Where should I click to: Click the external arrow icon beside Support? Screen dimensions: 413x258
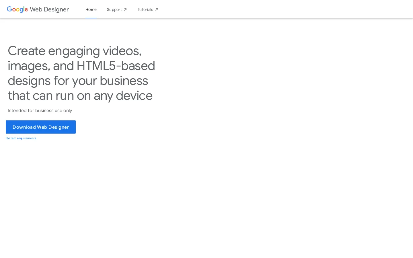click(125, 10)
